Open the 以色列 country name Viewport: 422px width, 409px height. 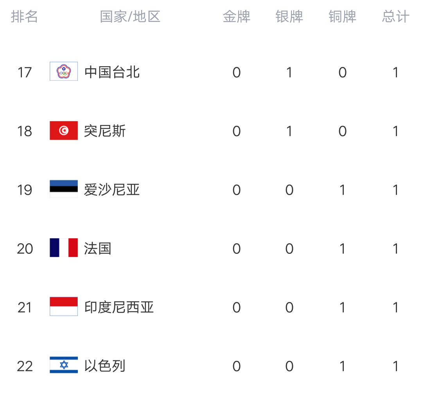click(105, 366)
